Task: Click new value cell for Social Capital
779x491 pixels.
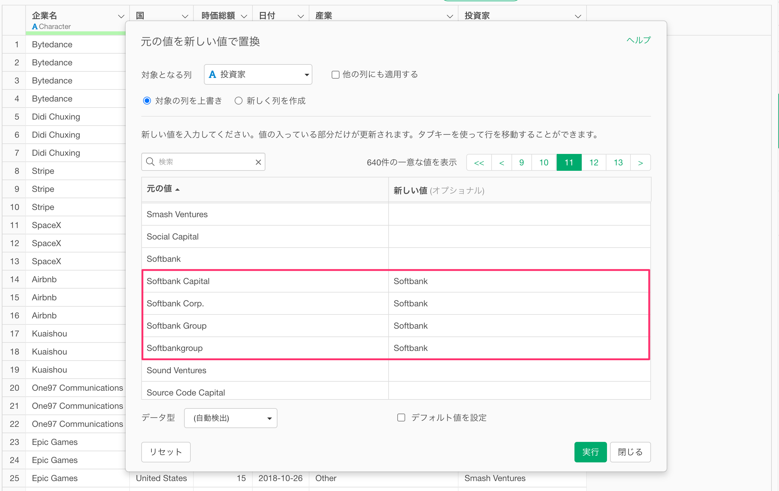Action: point(520,236)
